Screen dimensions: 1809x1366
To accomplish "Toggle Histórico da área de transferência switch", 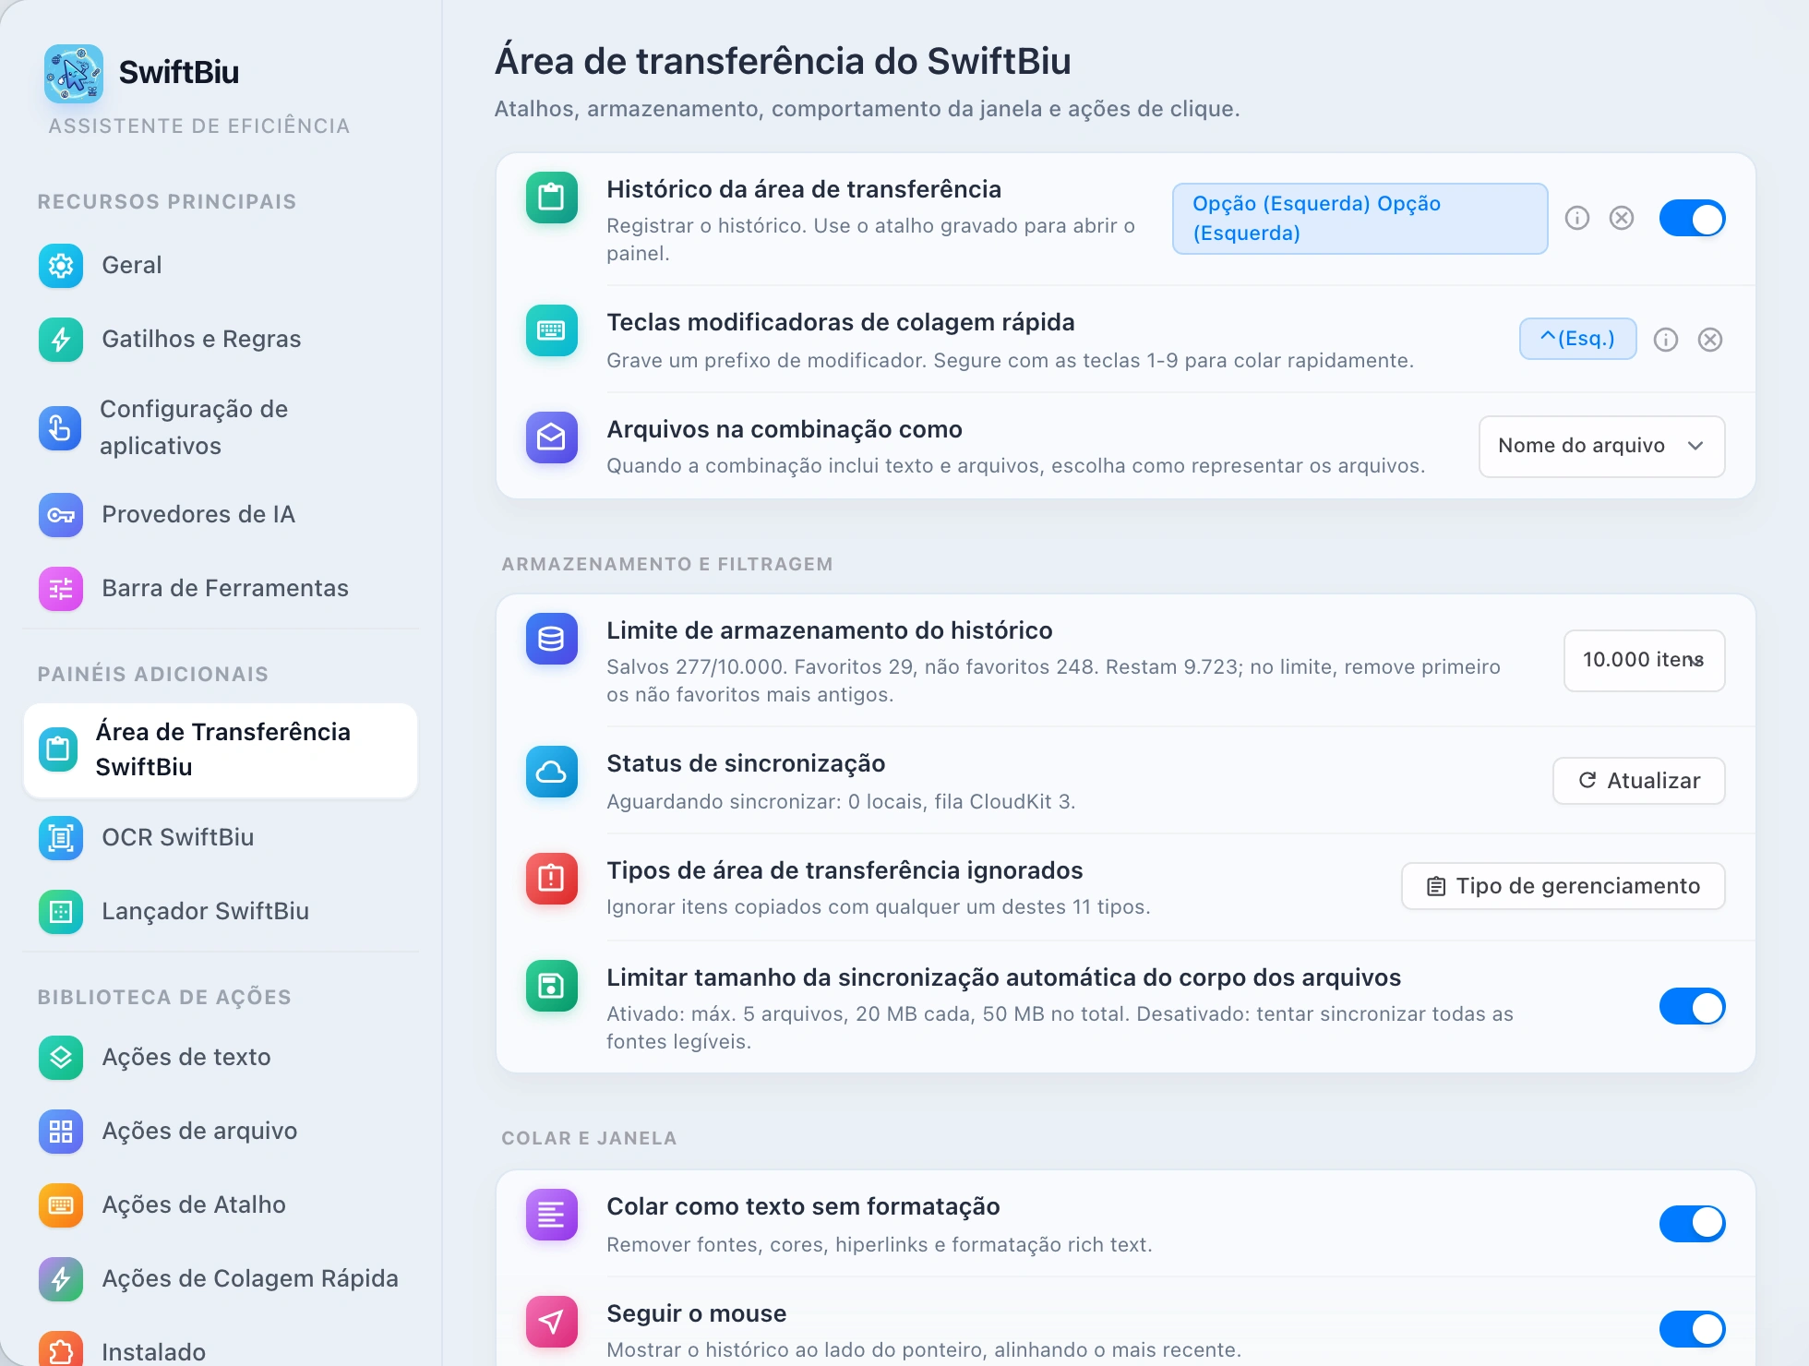I will coord(1692,219).
